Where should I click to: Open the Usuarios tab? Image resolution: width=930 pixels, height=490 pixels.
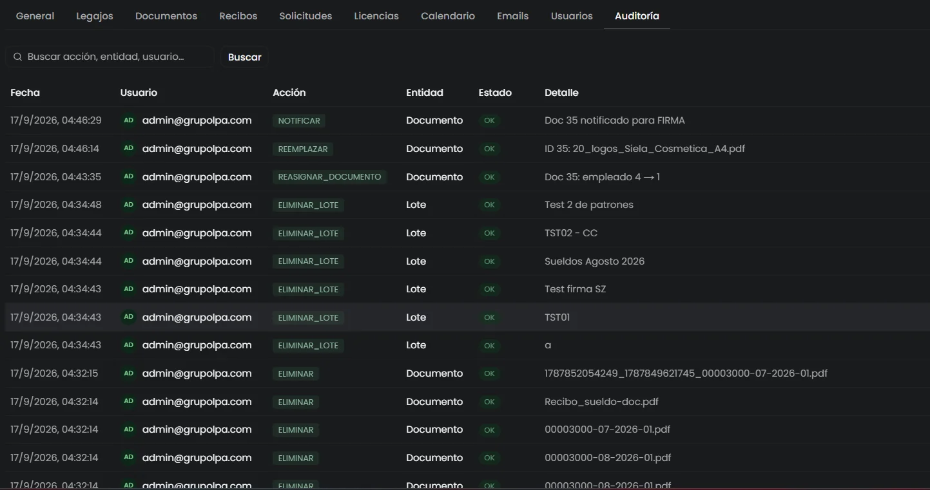pos(572,16)
